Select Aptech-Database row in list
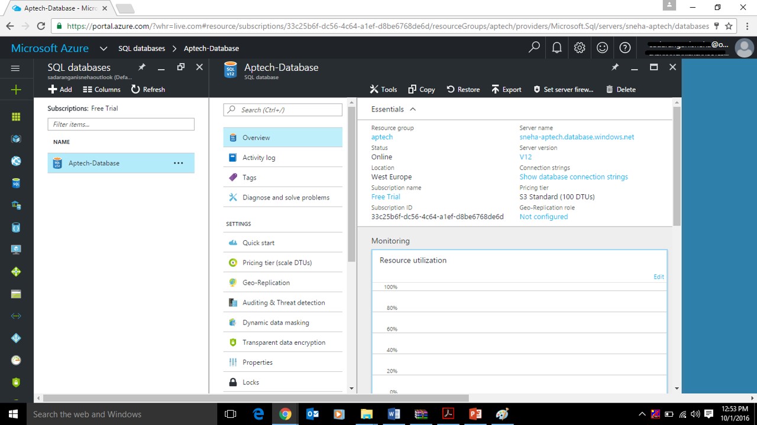 [121, 163]
